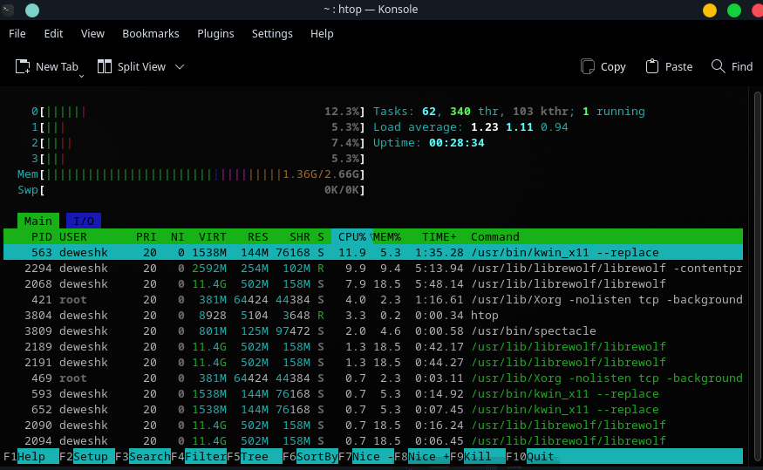Open the Plugins menu
The height and width of the screenshot is (470, 763).
click(x=215, y=33)
